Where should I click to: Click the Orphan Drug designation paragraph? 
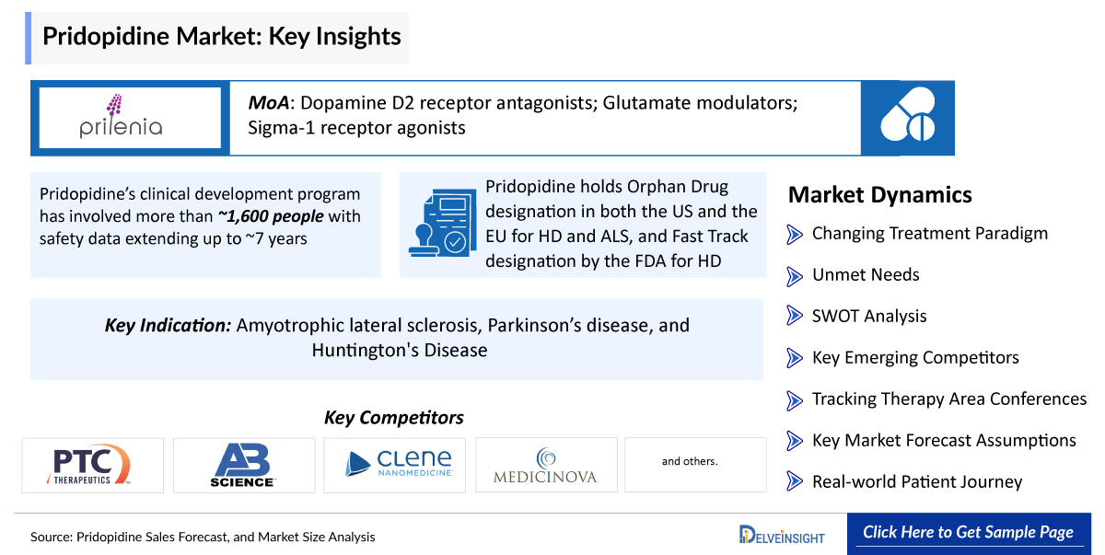[x=622, y=224]
